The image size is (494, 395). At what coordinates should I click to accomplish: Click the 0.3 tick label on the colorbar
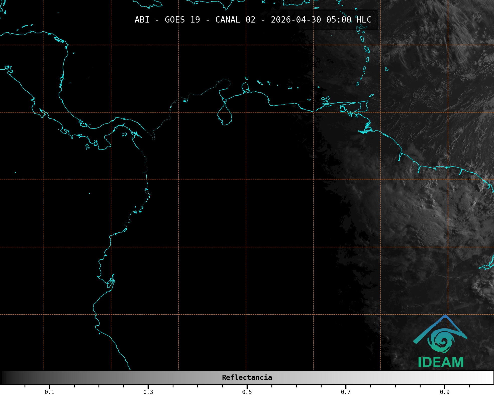[148, 392]
